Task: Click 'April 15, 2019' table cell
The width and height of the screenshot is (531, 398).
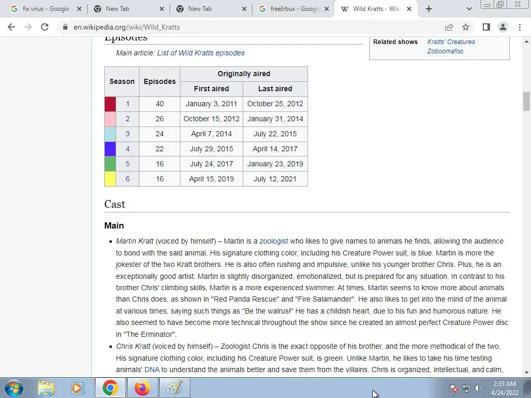Action: point(212,179)
